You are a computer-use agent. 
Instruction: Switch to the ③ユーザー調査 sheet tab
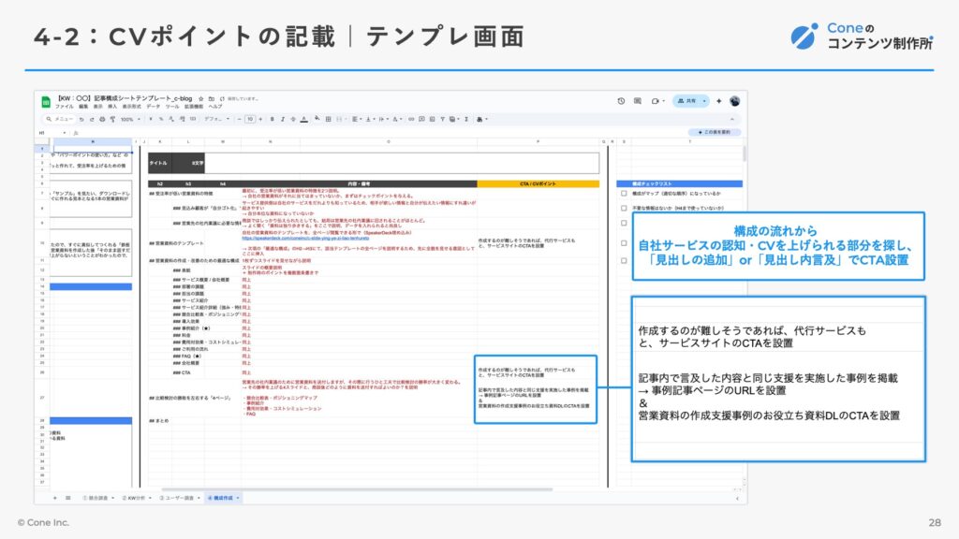(179, 498)
